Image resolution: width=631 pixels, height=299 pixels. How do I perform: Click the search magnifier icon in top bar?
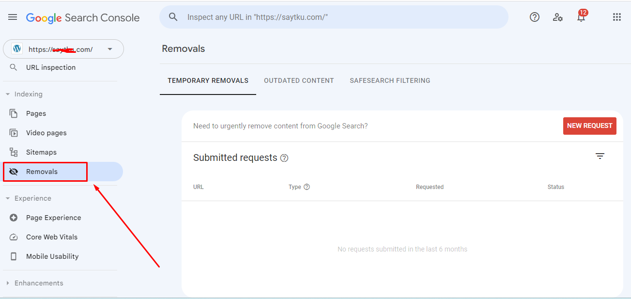(173, 17)
